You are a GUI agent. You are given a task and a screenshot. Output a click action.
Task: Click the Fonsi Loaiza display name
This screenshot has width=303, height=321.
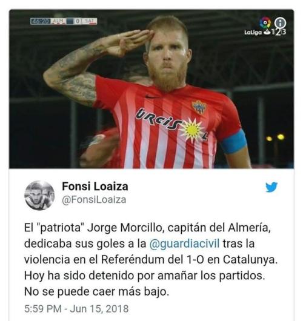[x=95, y=187]
